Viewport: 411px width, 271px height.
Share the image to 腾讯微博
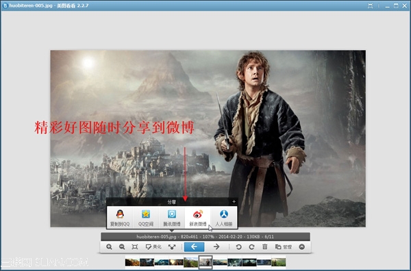point(172,218)
